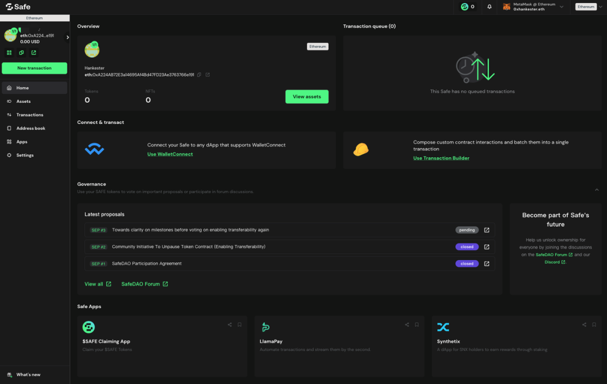The height and width of the screenshot is (384, 607).
Task: Open SafeDAO Forum link below proposals
Action: tap(144, 284)
